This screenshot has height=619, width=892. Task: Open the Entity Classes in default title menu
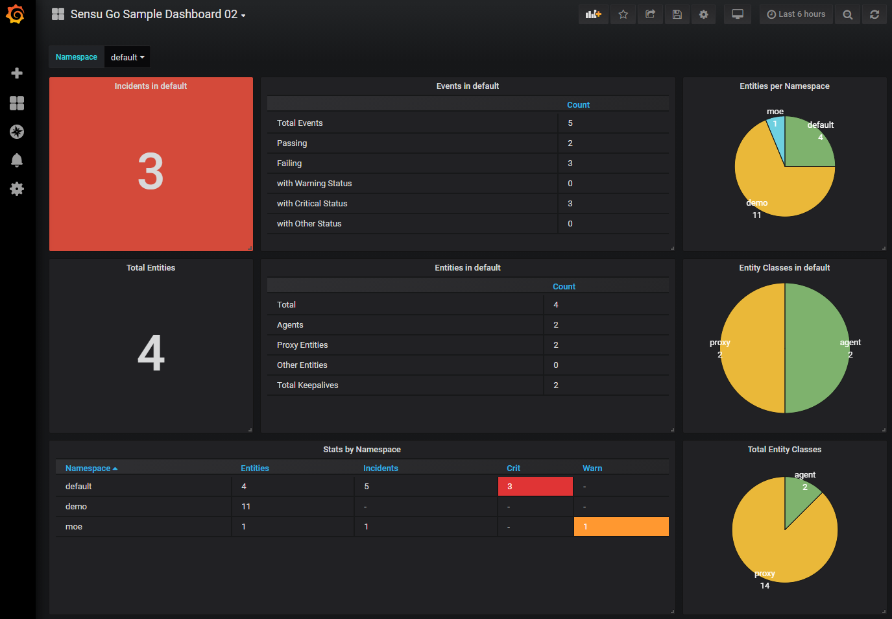coord(784,268)
